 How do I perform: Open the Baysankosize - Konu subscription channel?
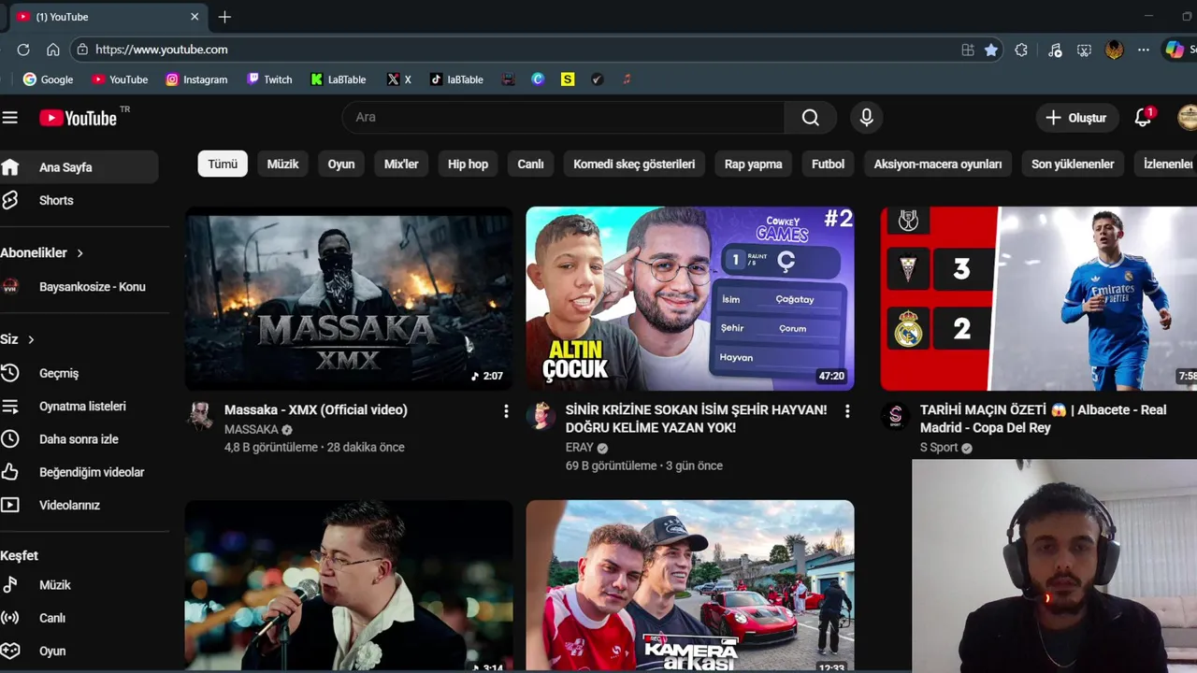coord(79,287)
